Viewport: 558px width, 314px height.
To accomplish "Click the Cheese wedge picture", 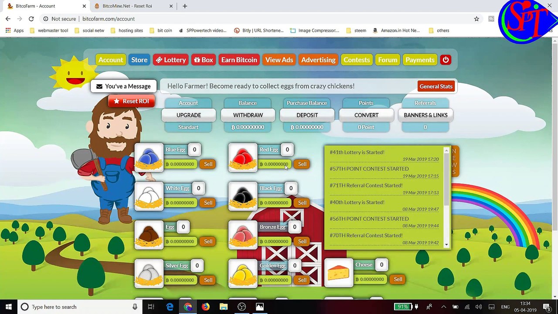I will click(x=339, y=273).
